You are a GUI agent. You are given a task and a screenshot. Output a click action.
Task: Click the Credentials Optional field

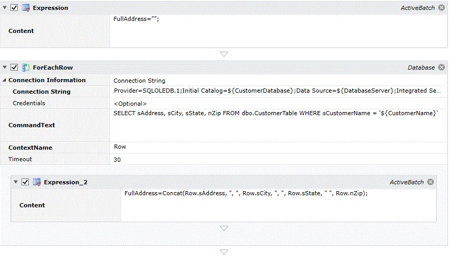tap(279, 103)
